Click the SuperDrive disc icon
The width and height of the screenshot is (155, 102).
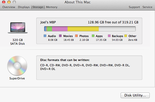(x=17, y=66)
